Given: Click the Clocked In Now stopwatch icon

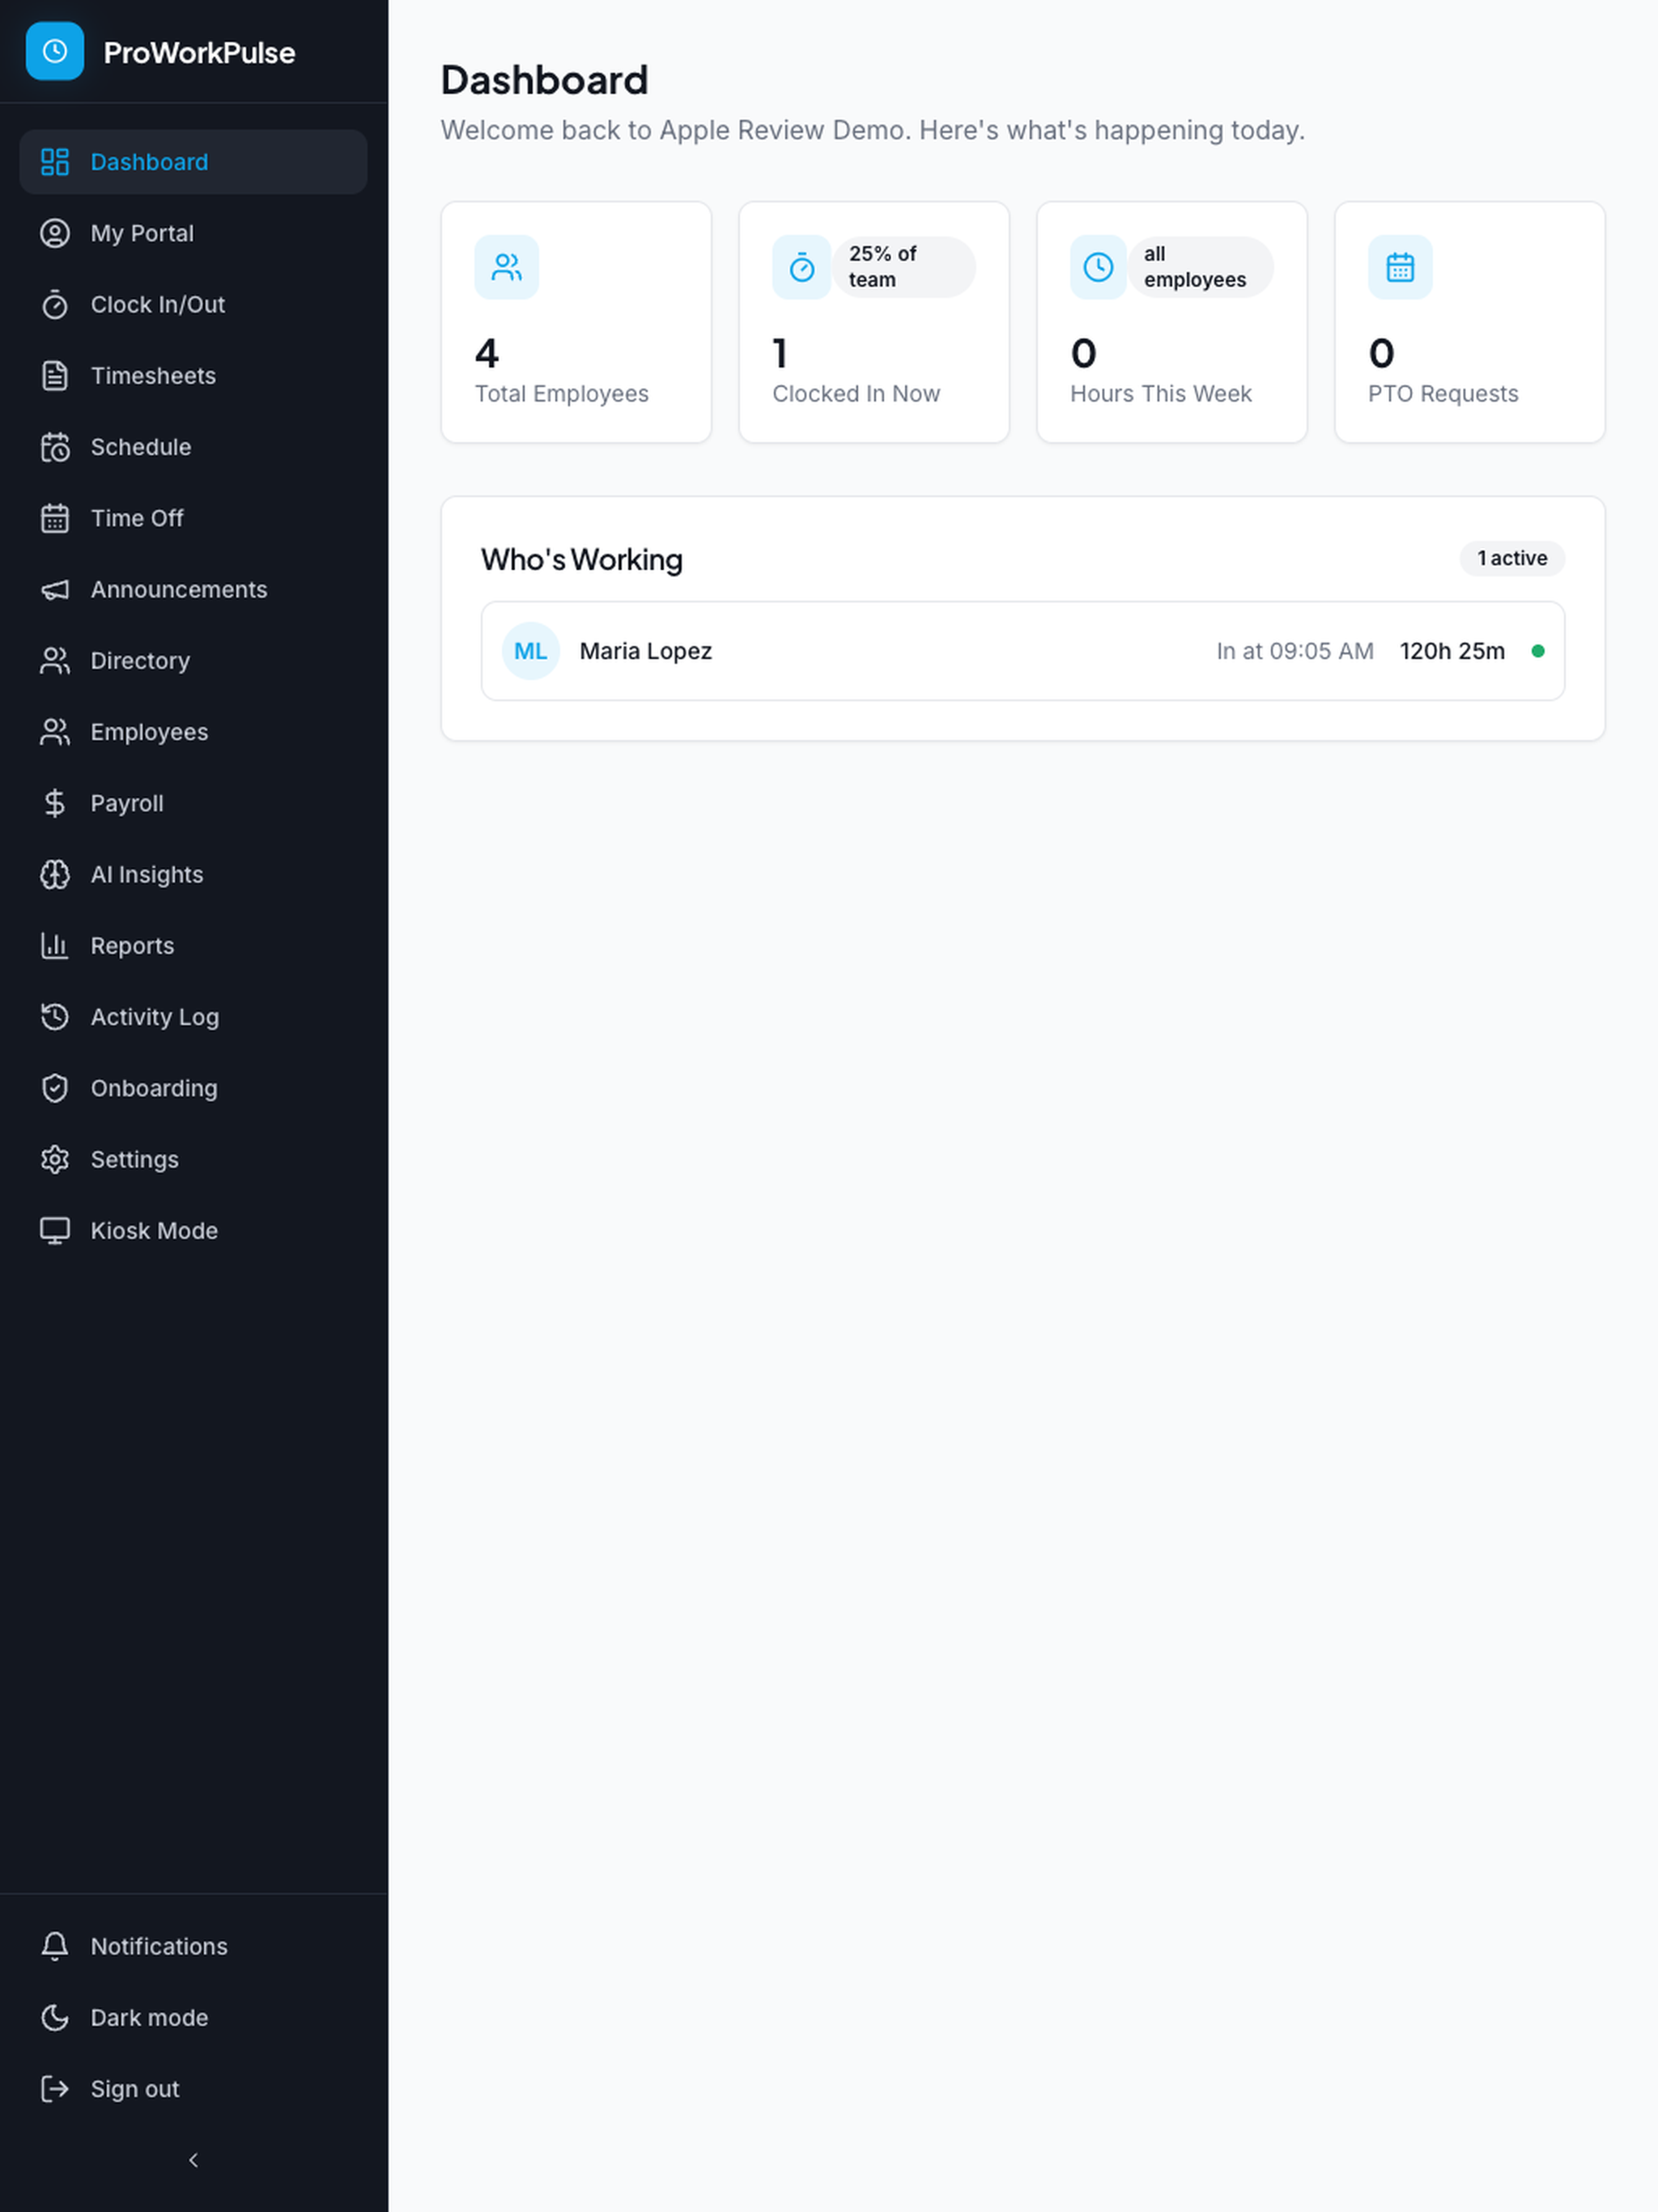Looking at the screenshot, I should (x=802, y=267).
